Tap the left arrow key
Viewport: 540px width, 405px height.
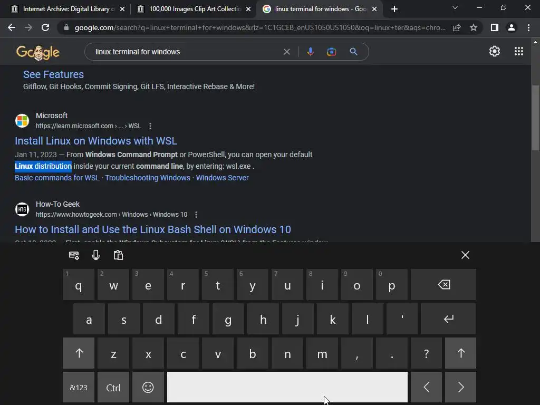coord(426,388)
